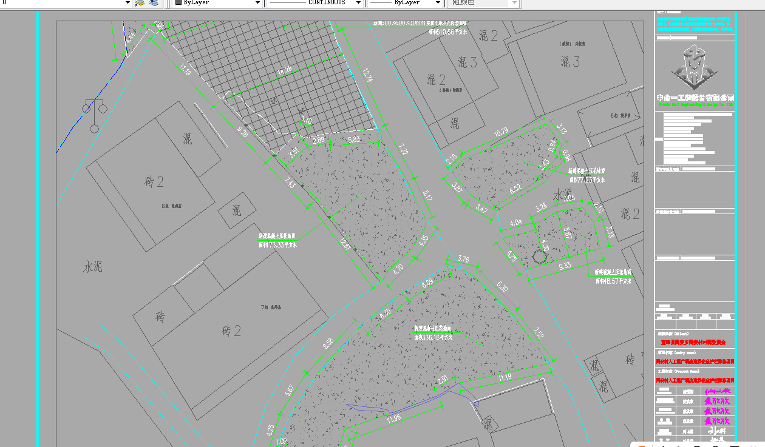This screenshot has width=765, height=447.
Task: Select the '7.43' dimension text
Action: (x=289, y=181)
